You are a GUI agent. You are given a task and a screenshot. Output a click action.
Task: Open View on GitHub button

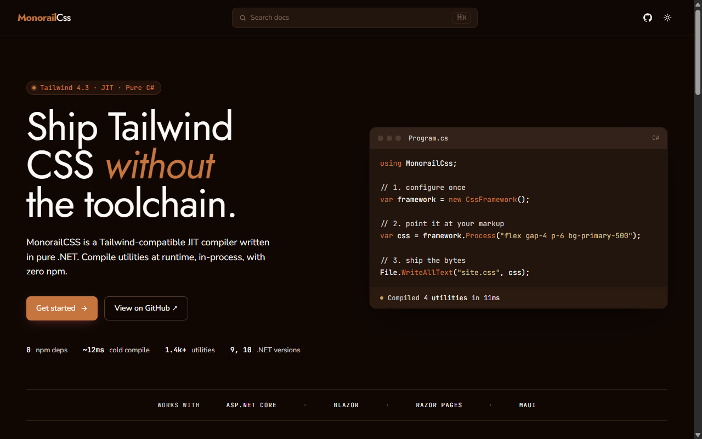coord(146,308)
